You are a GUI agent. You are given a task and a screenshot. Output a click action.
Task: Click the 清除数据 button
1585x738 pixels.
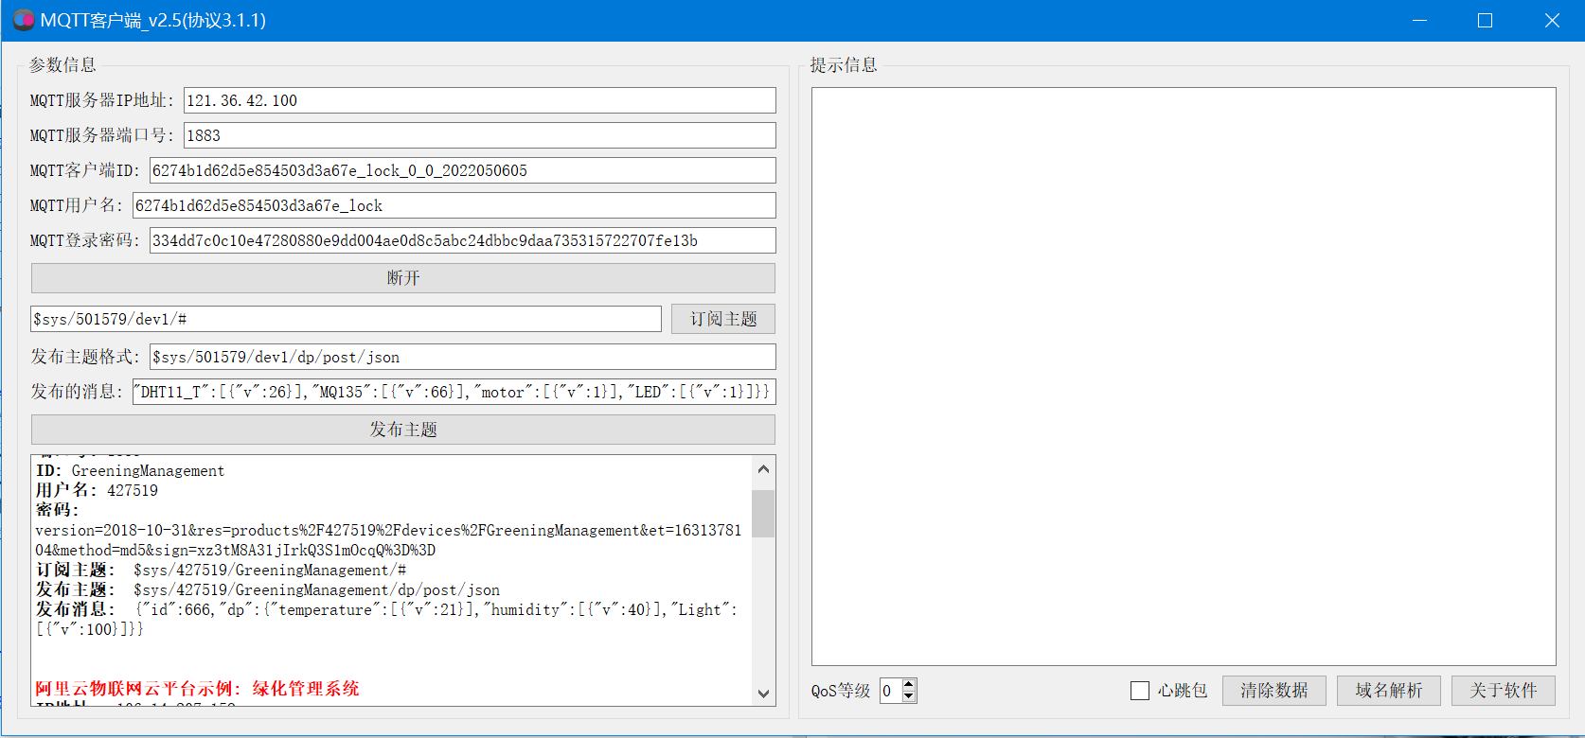[1274, 691]
